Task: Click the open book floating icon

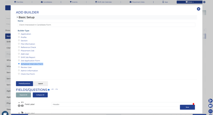Action: click(x=211, y=106)
